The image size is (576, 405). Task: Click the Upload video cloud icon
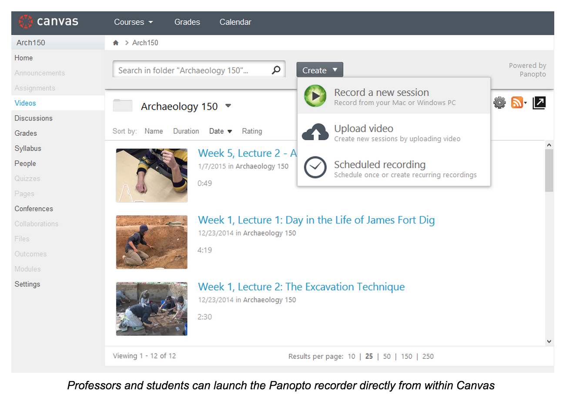coord(315,132)
